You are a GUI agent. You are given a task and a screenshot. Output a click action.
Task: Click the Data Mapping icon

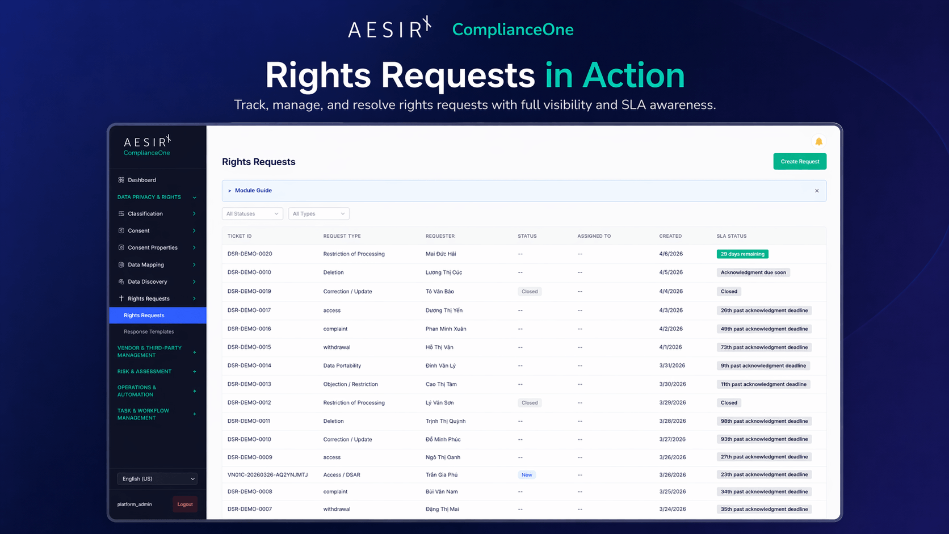point(121,264)
